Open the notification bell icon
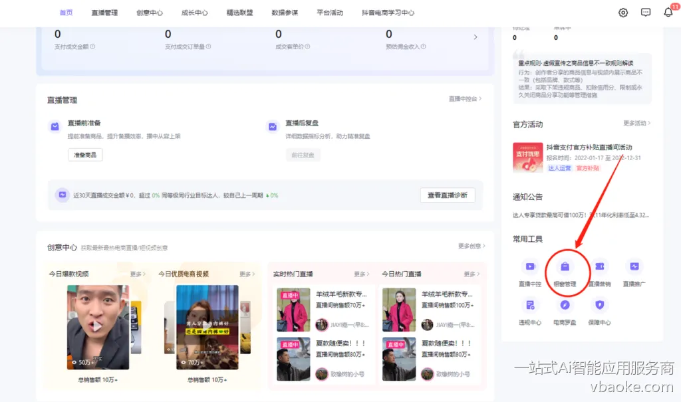 [x=668, y=13]
